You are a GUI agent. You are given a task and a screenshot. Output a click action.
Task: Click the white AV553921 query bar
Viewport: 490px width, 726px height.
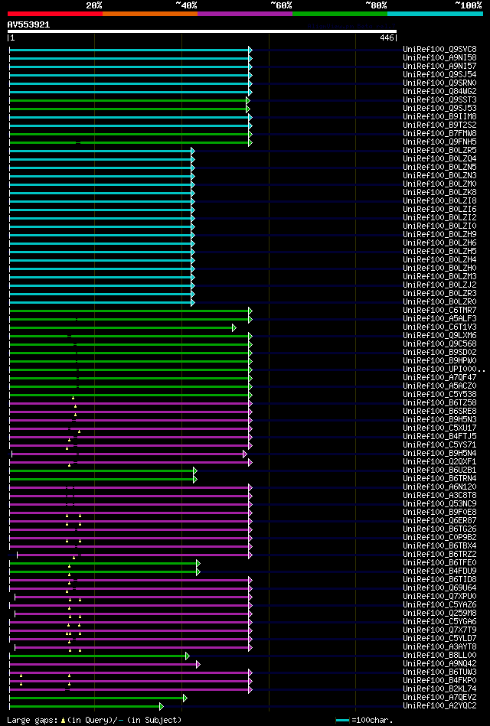click(x=201, y=31)
